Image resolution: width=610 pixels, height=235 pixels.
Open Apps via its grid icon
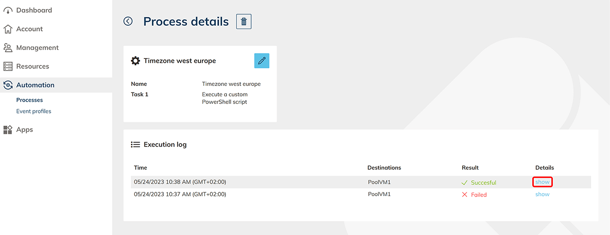8,130
